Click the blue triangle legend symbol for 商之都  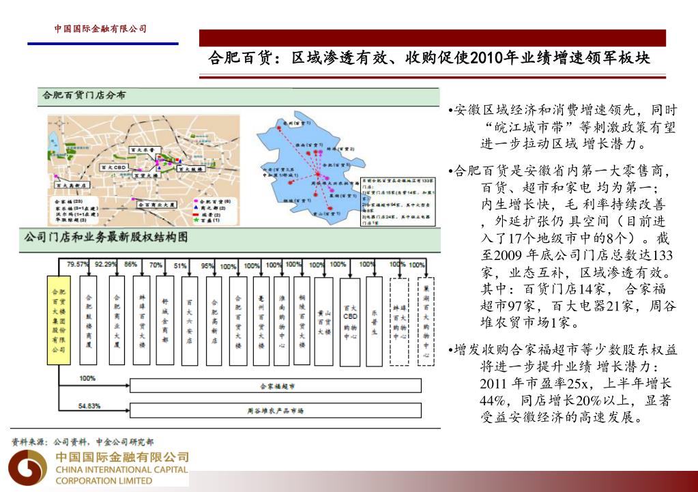195,208
